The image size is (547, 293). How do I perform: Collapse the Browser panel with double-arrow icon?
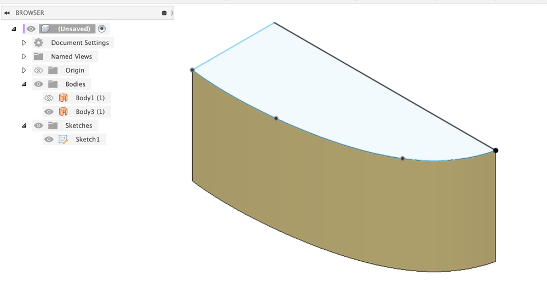click(7, 13)
